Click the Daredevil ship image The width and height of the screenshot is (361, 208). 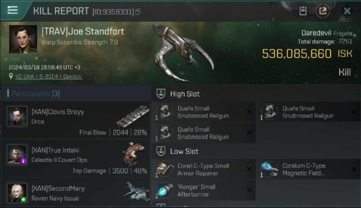(x=182, y=53)
